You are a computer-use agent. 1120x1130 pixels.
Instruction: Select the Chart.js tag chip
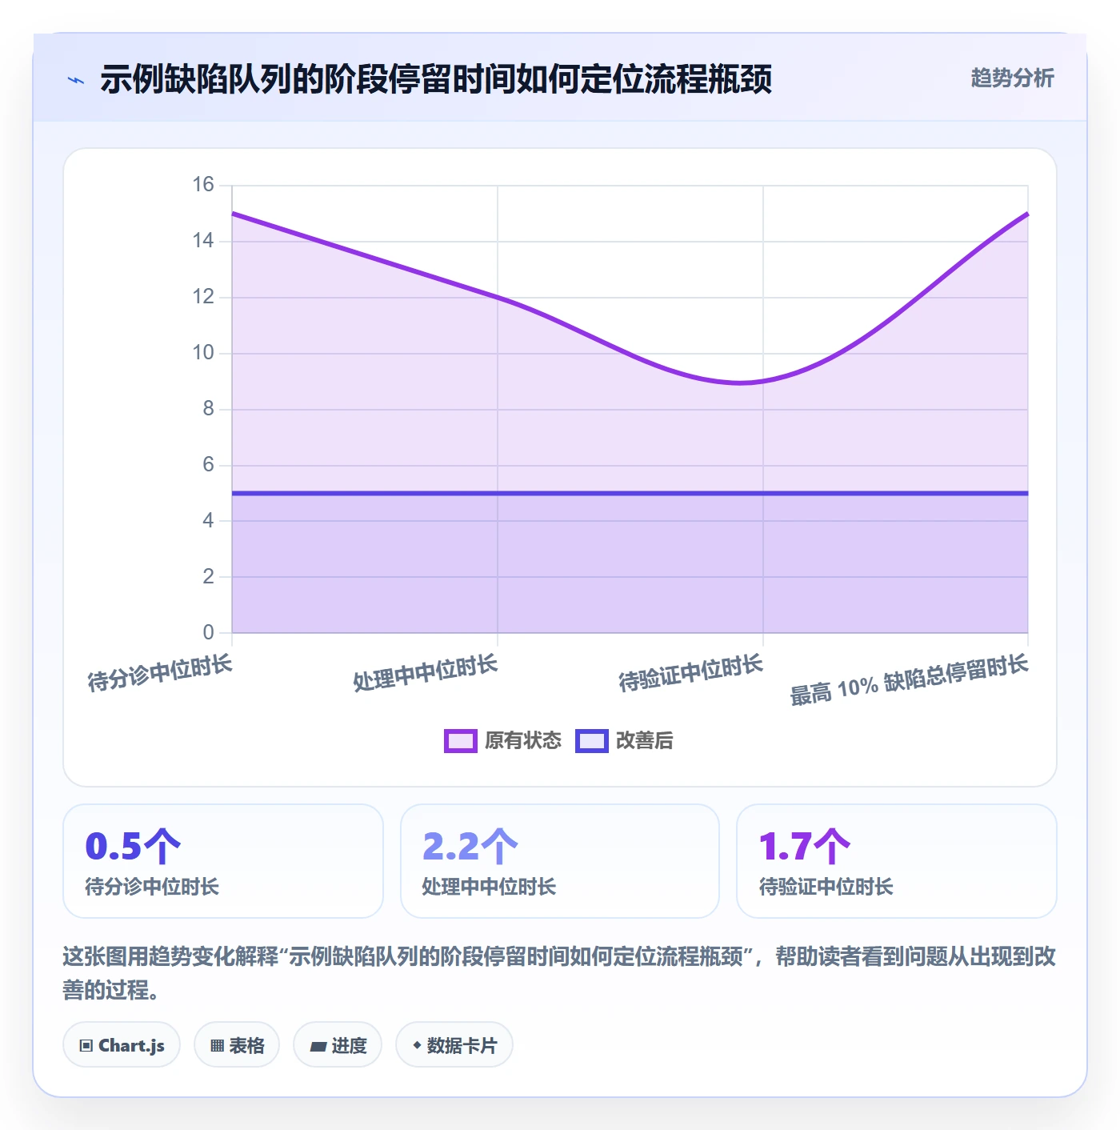tap(122, 1044)
